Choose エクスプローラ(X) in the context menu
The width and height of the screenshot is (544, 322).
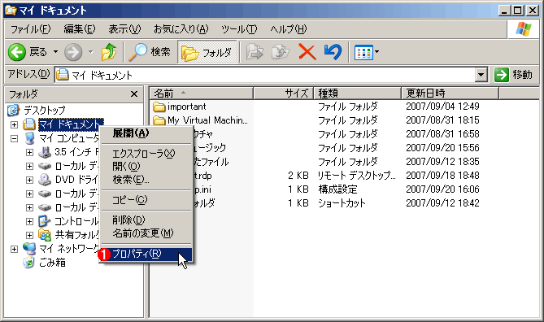point(146,154)
